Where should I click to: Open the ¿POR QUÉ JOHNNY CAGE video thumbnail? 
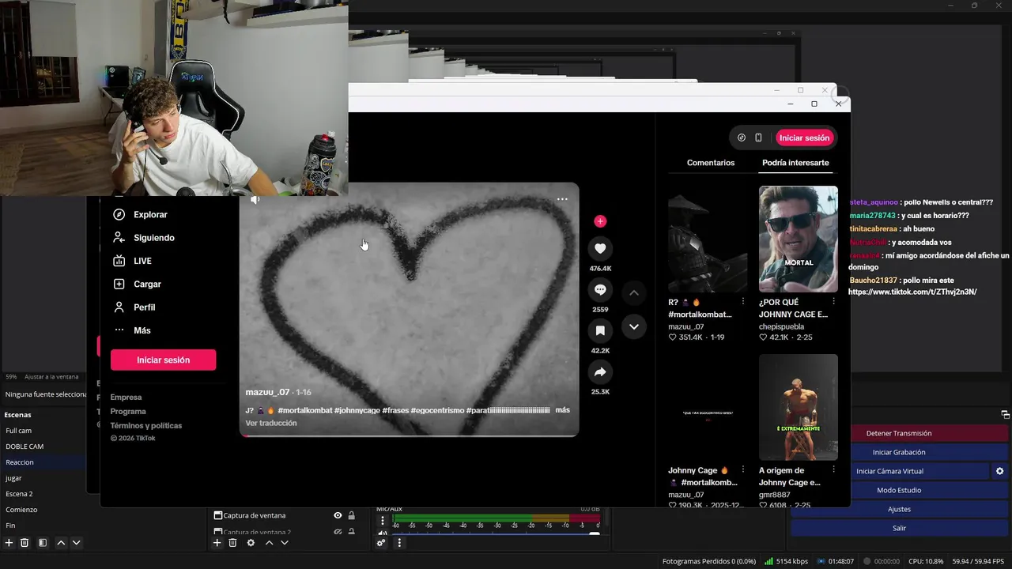(799, 239)
